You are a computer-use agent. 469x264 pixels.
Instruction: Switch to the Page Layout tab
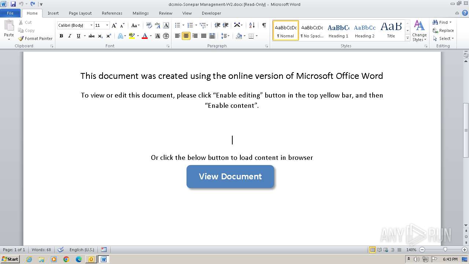coord(80,13)
